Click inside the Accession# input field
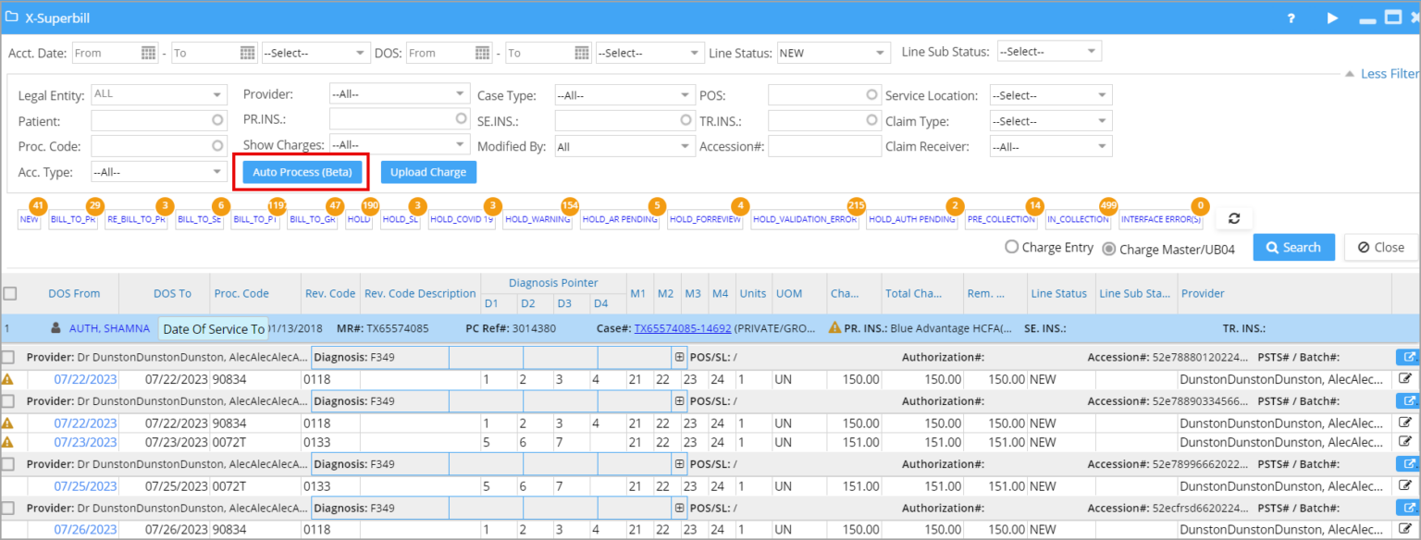This screenshot has width=1421, height=540. (x=824, y=145)
